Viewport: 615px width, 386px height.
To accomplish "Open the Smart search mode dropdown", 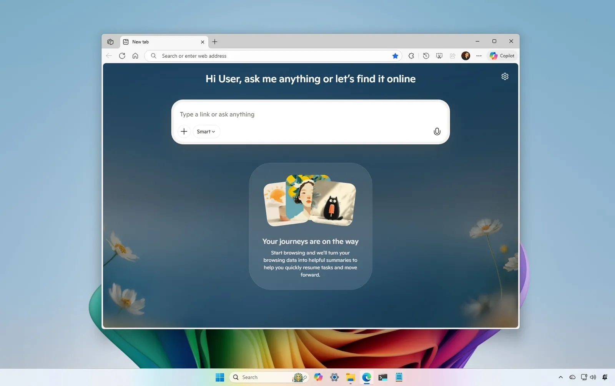I will point(206,131).
